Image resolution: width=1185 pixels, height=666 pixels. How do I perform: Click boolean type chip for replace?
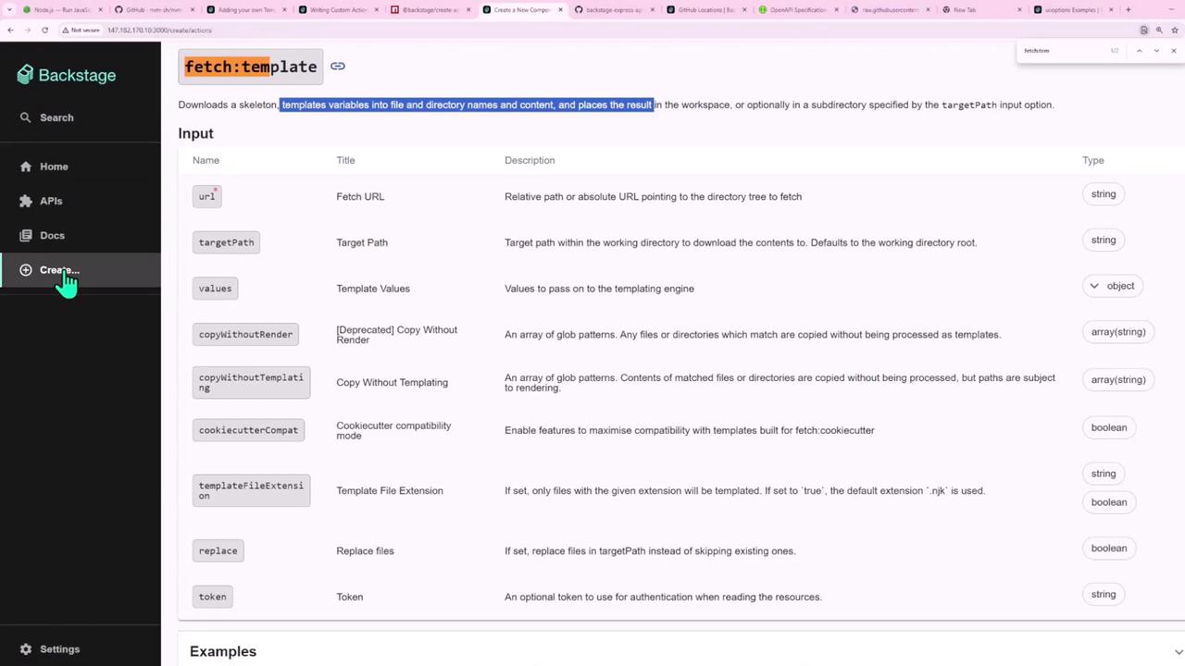click(1109, 549)
